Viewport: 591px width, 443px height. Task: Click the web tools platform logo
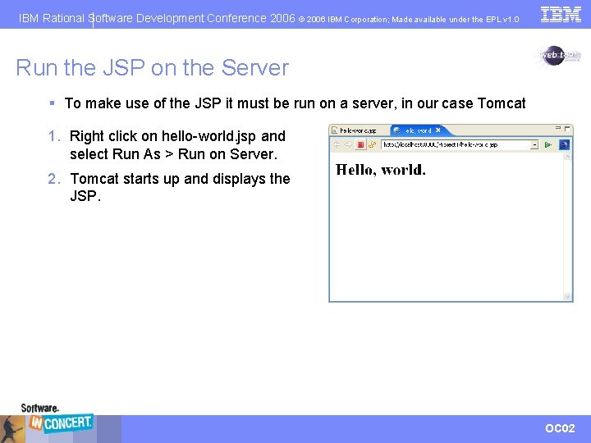pyautogui.click(x=559, y=56)
